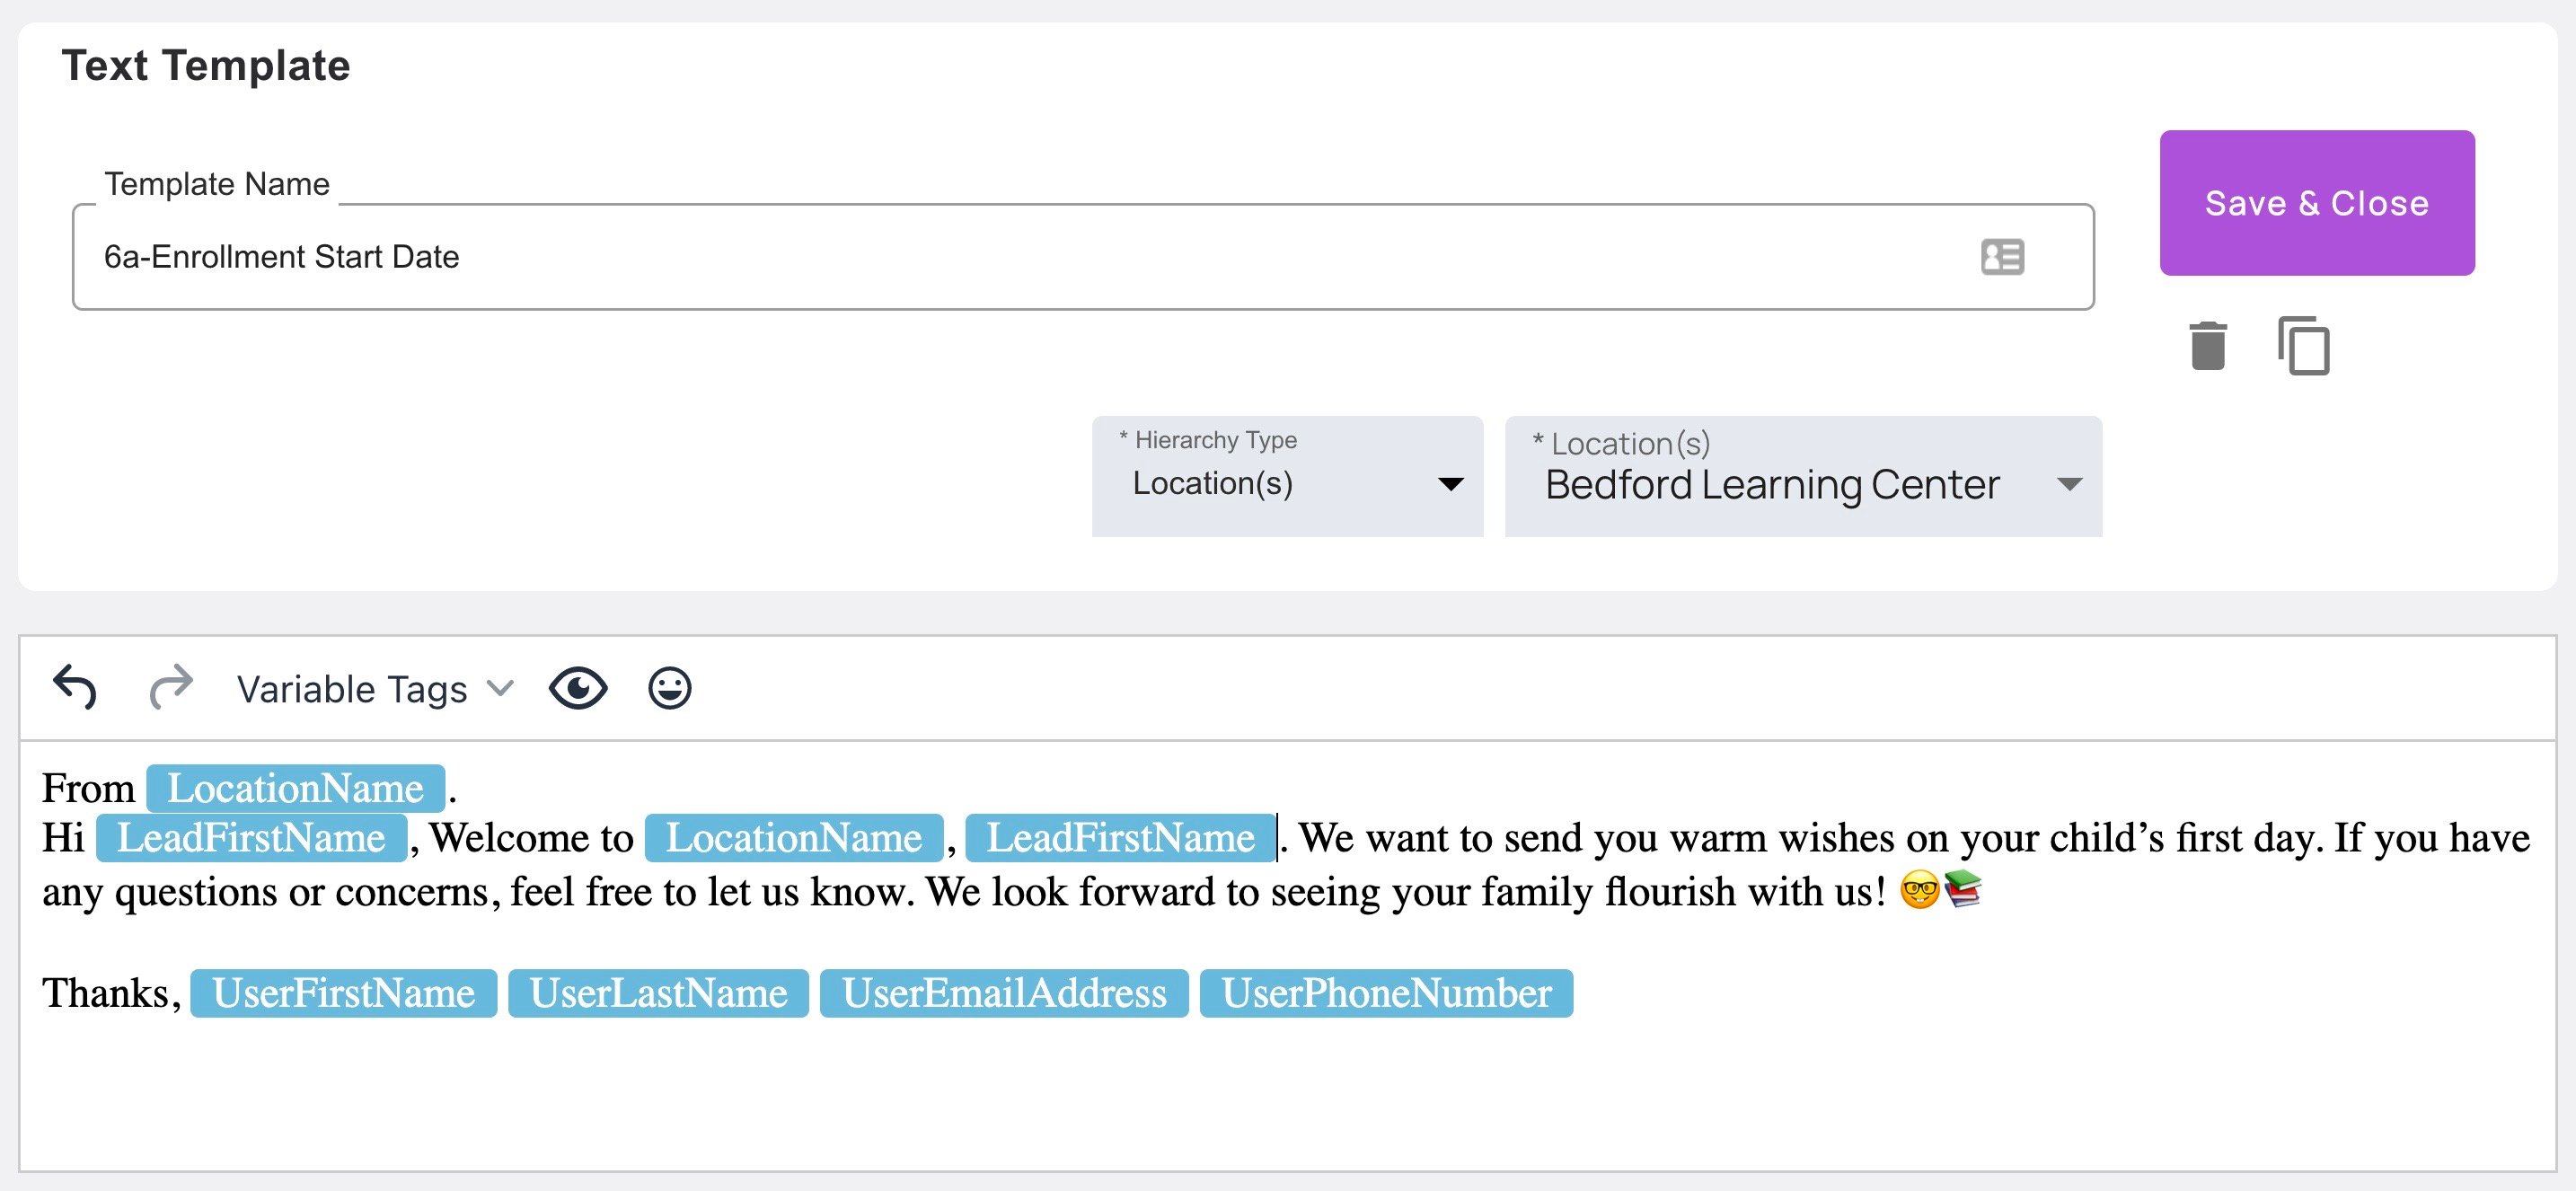Expand the Hierarchy Type dropdown
The height and width of the screenshot is (1191, 2576).
coord(1454,485)
